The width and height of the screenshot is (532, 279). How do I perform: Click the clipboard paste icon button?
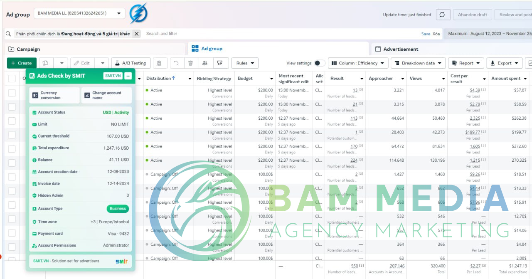pyautogui.click(x=159, y=63)
